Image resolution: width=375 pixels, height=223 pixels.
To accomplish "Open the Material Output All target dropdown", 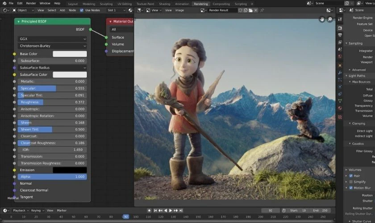I will (x=122, y=29).
